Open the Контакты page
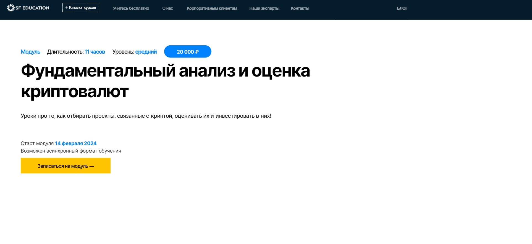The width and height of the screenshot is (532, 244). pyautogui.click(x=300, y=8)
